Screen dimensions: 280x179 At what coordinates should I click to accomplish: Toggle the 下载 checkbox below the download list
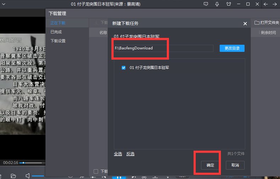96,171
